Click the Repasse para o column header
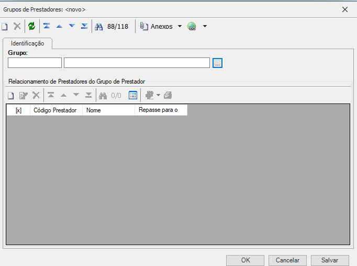This screenshot has height=266, width=357. [x=161, y=110]
